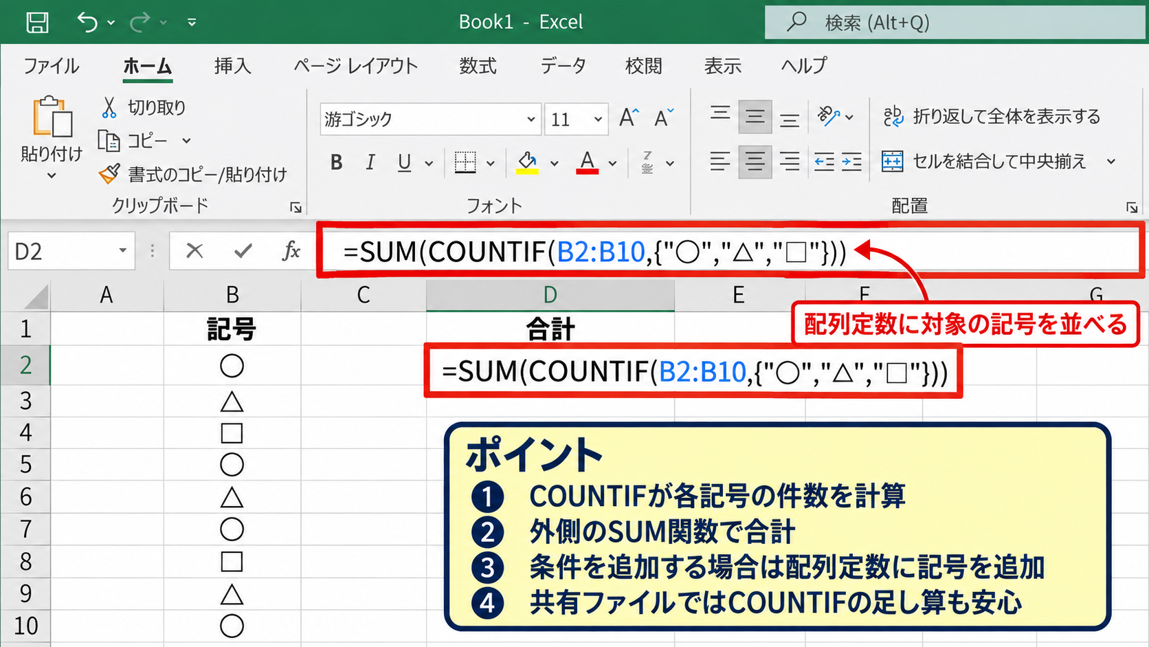The height and width of the screenshot is (647, 1149).
Task: Open Insert Function fx icon
Action: pyautogui.click(x=291, y=251)
